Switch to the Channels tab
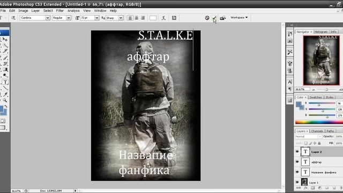The image size is (343, 193). [x=317, y=131]
